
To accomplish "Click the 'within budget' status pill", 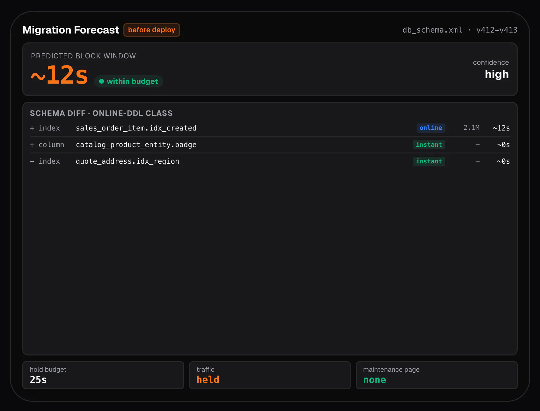I will click(128, 81).
